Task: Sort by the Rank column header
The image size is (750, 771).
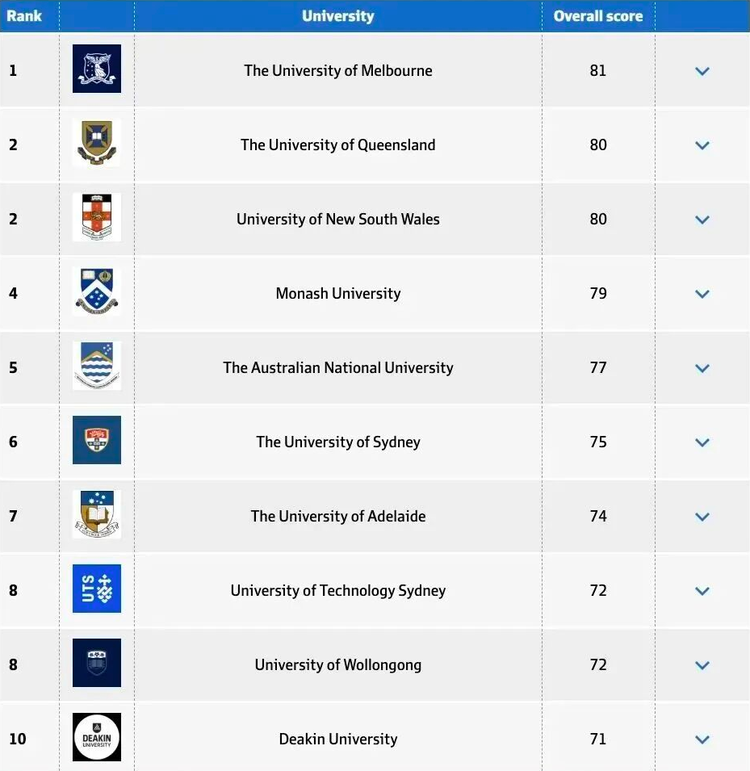Action: (24, 15)
